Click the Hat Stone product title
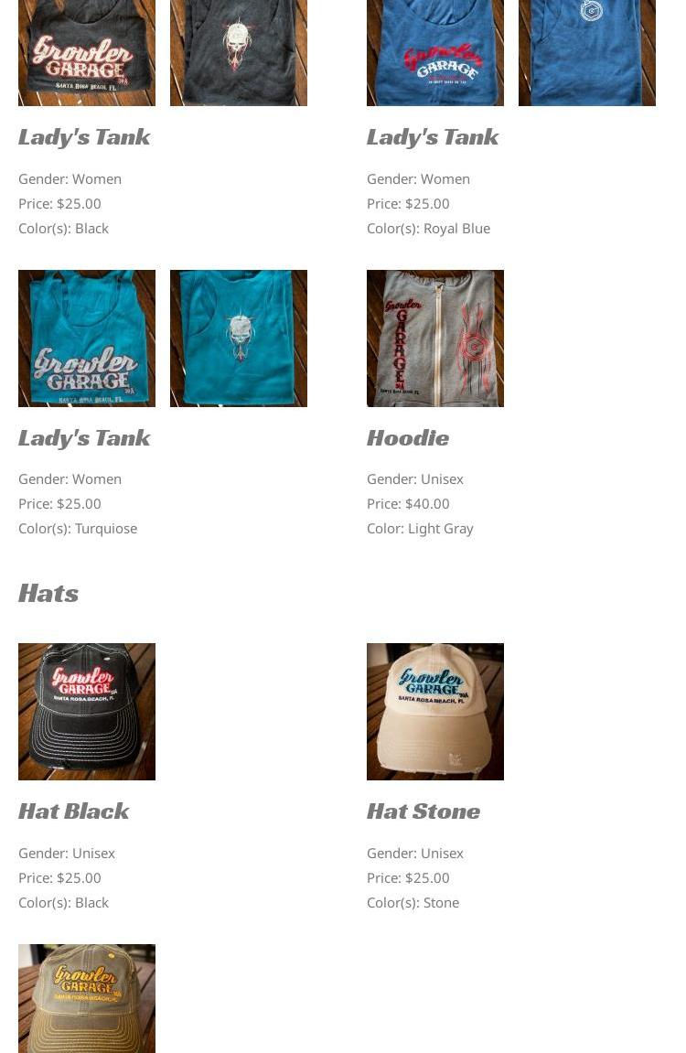 point(423,811)
